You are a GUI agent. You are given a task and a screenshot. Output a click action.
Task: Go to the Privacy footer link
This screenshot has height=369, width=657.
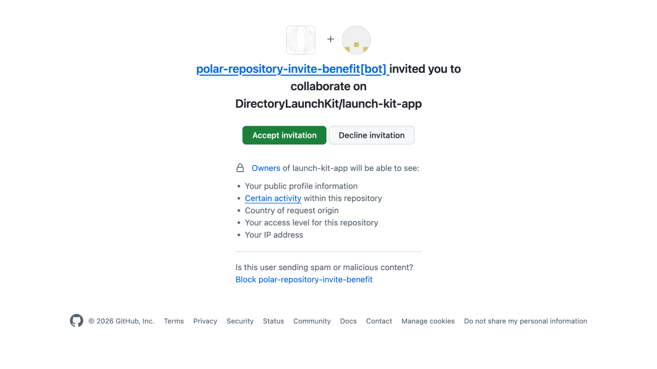click(x=205, y=321)
